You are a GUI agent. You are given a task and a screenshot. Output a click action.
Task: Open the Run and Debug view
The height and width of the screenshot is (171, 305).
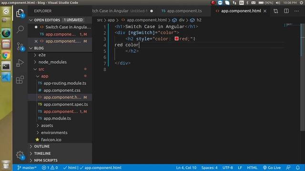point(20,63)
